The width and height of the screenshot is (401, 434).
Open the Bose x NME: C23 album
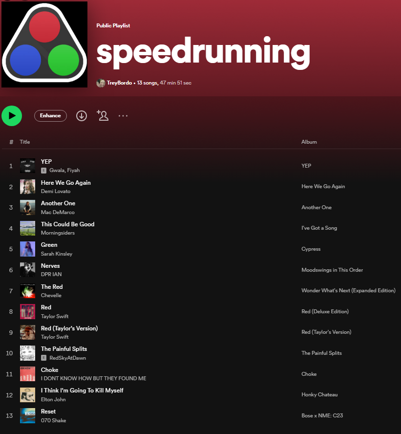click(x=322, y=415)
